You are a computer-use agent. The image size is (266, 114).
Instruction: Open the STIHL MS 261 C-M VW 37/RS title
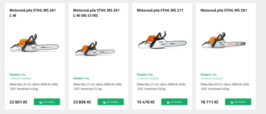96,13
